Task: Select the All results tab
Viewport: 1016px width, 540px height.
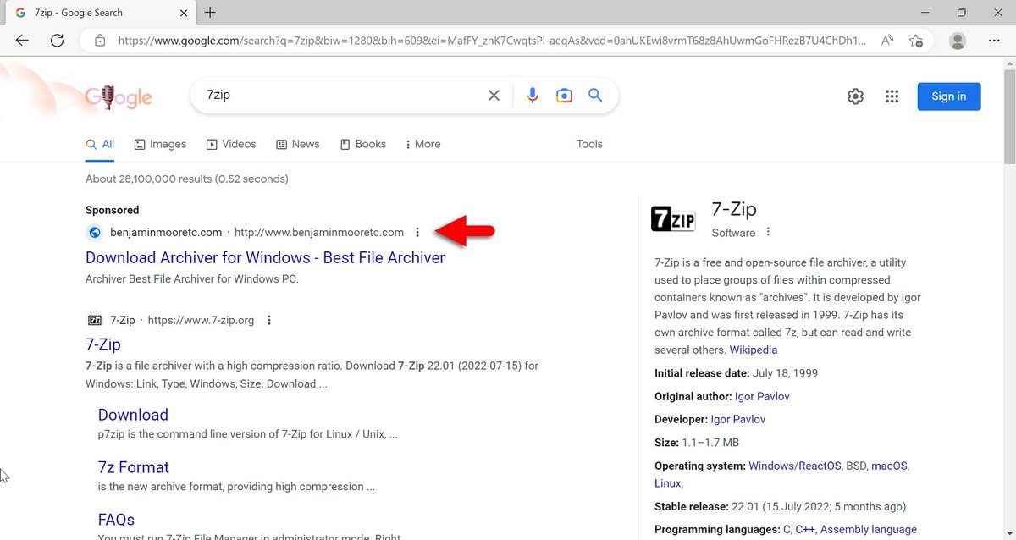Action: pos(101,144)
